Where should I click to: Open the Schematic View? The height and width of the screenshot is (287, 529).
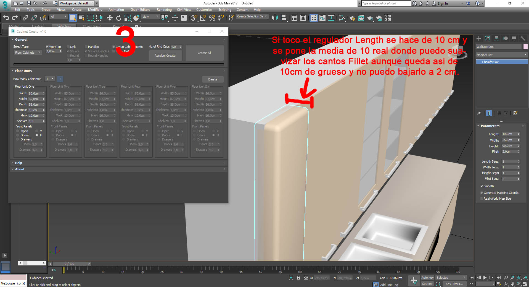point(331,18)
